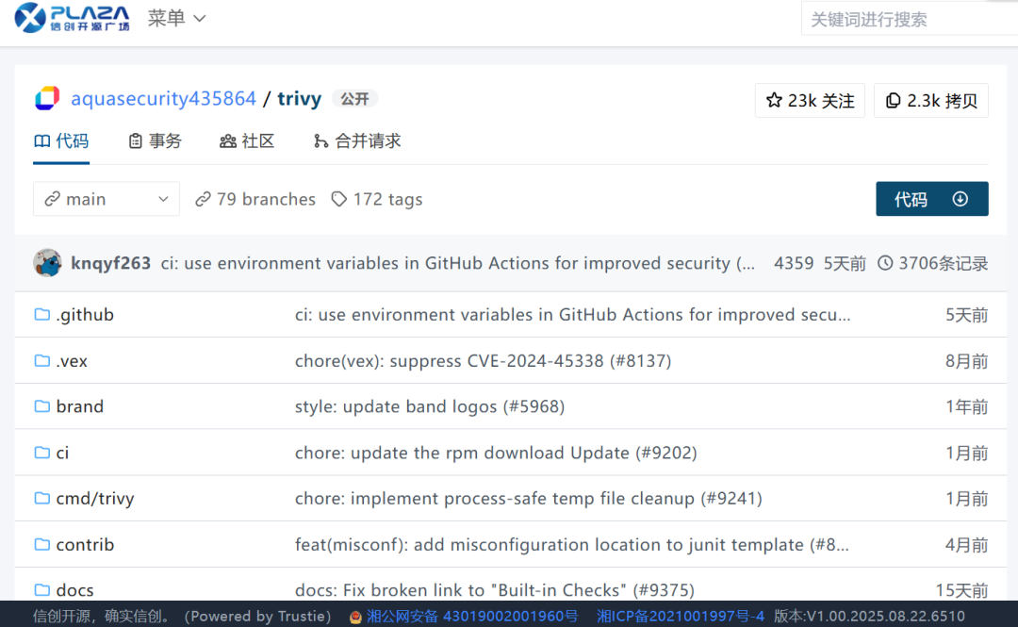Click the fork icon in the 拷贝 button
Viewport: 1018px width, 627px height.
coord(893,100)
